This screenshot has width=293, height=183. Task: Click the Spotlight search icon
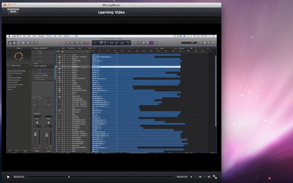tap(209, 36)
